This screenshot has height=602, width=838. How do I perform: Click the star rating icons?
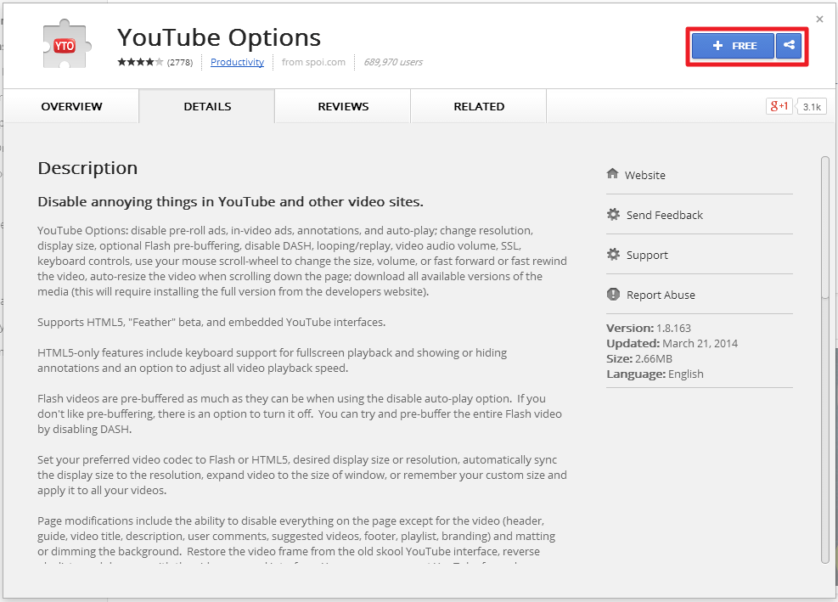pos(141,62)
